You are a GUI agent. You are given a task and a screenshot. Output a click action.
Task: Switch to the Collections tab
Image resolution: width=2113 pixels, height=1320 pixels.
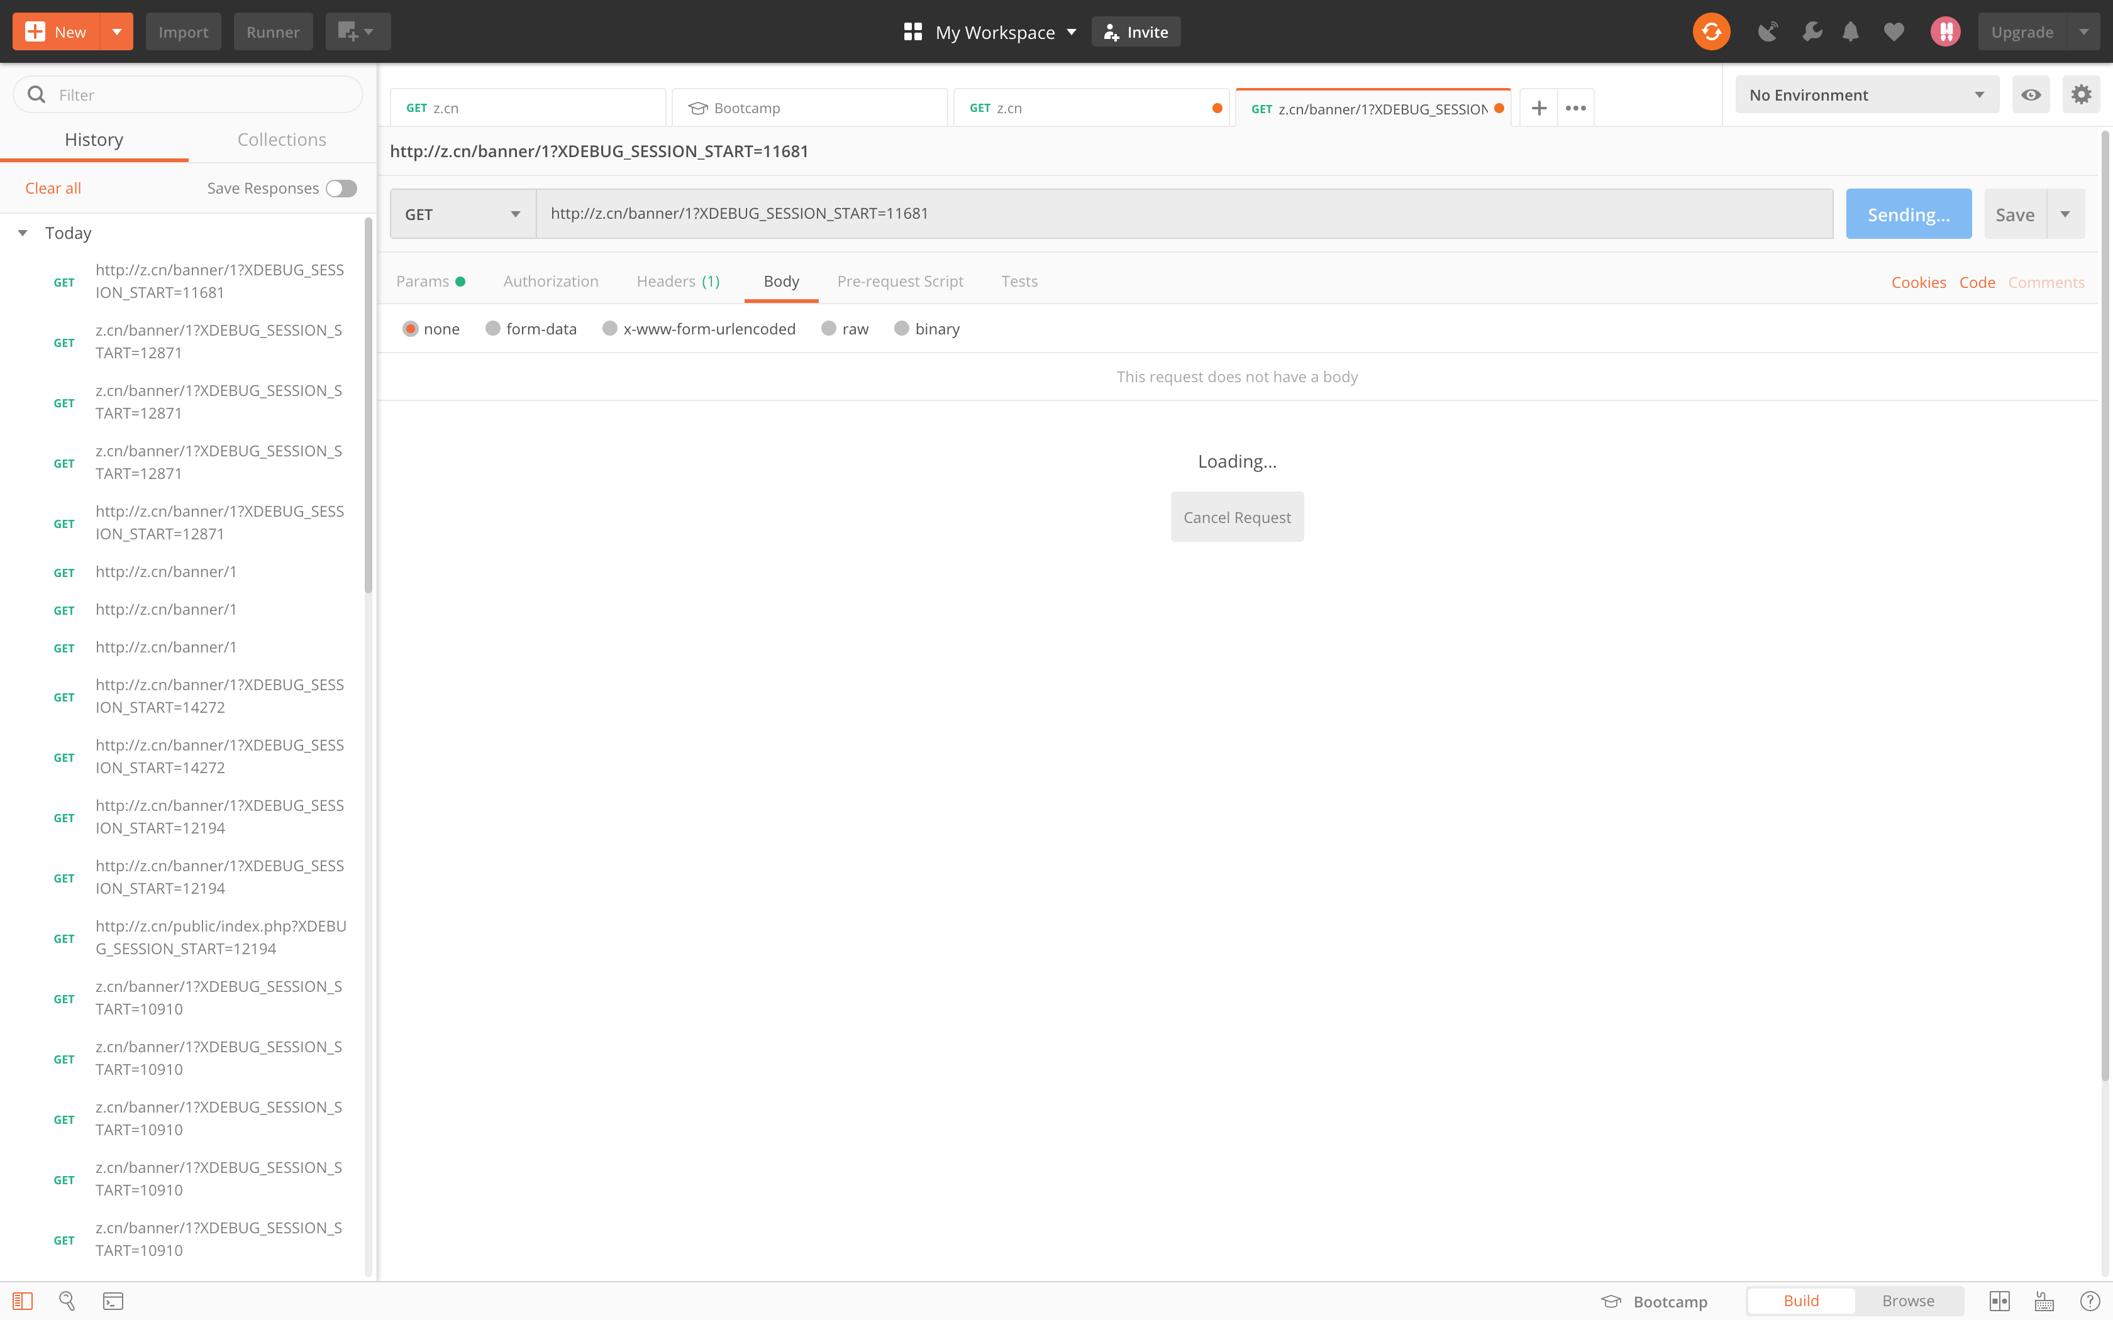281,140
